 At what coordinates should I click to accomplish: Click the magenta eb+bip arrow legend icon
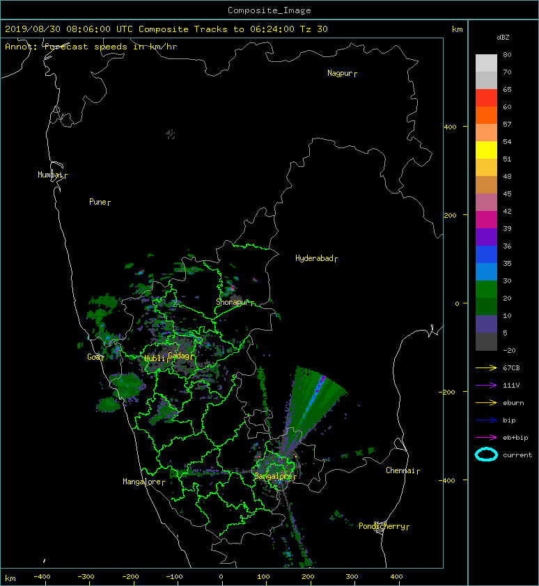pos(486,437)
